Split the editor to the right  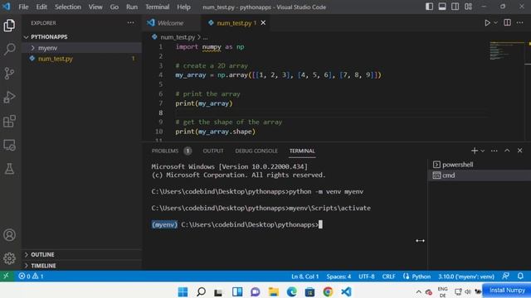point(507,22)
